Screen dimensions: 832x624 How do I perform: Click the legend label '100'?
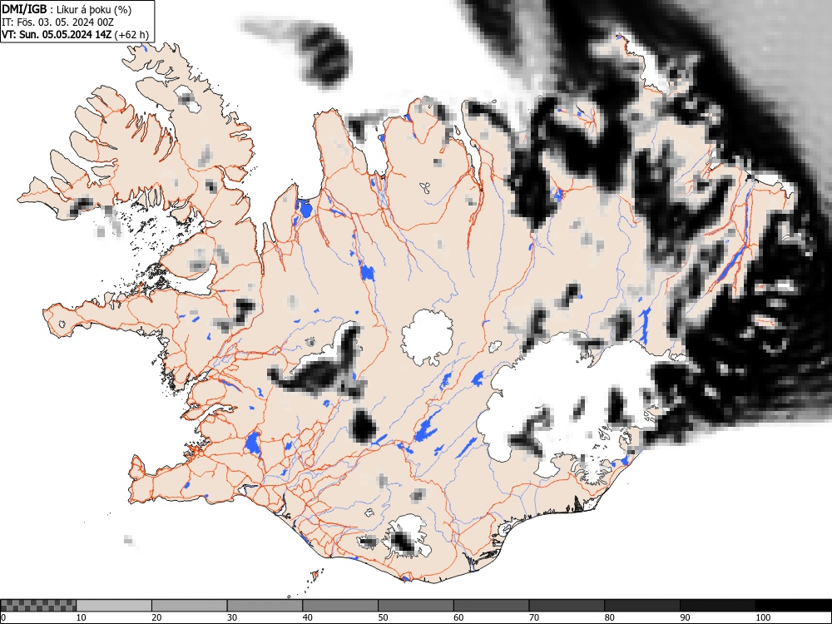(x=763, y=617)
